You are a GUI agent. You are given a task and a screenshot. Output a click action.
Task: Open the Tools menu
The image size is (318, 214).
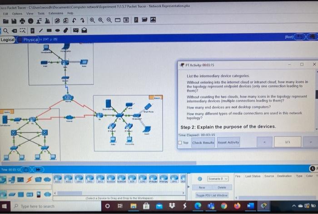click(41, 13)
